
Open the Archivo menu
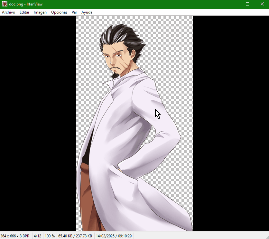8,12
